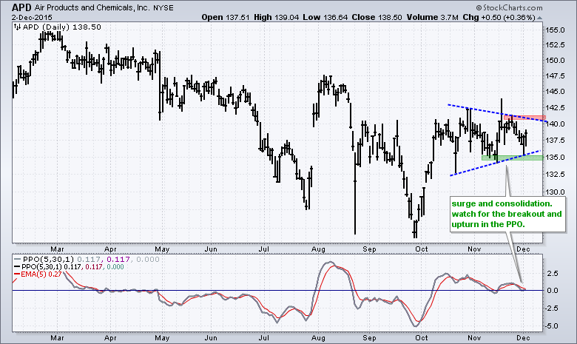
Task: Click the 2.5 label on the PPO axis
Action: 553,274
